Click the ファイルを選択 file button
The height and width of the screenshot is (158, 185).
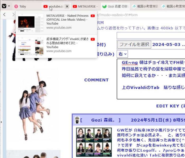[x=134, y=44]
